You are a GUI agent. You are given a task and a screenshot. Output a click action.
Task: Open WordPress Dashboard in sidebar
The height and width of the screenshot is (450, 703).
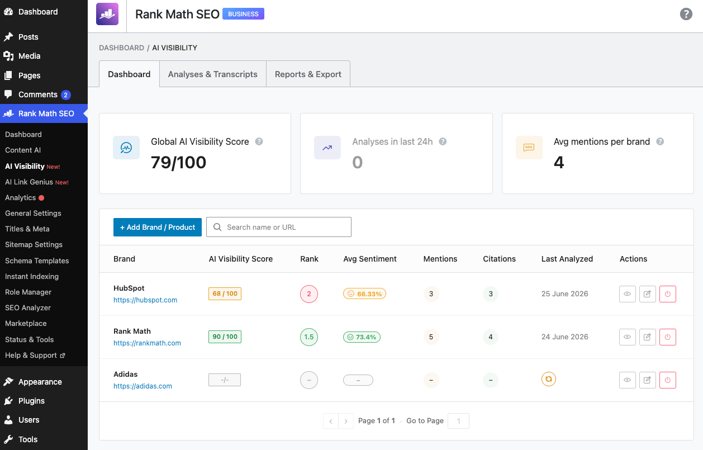(x=44, y=12)
